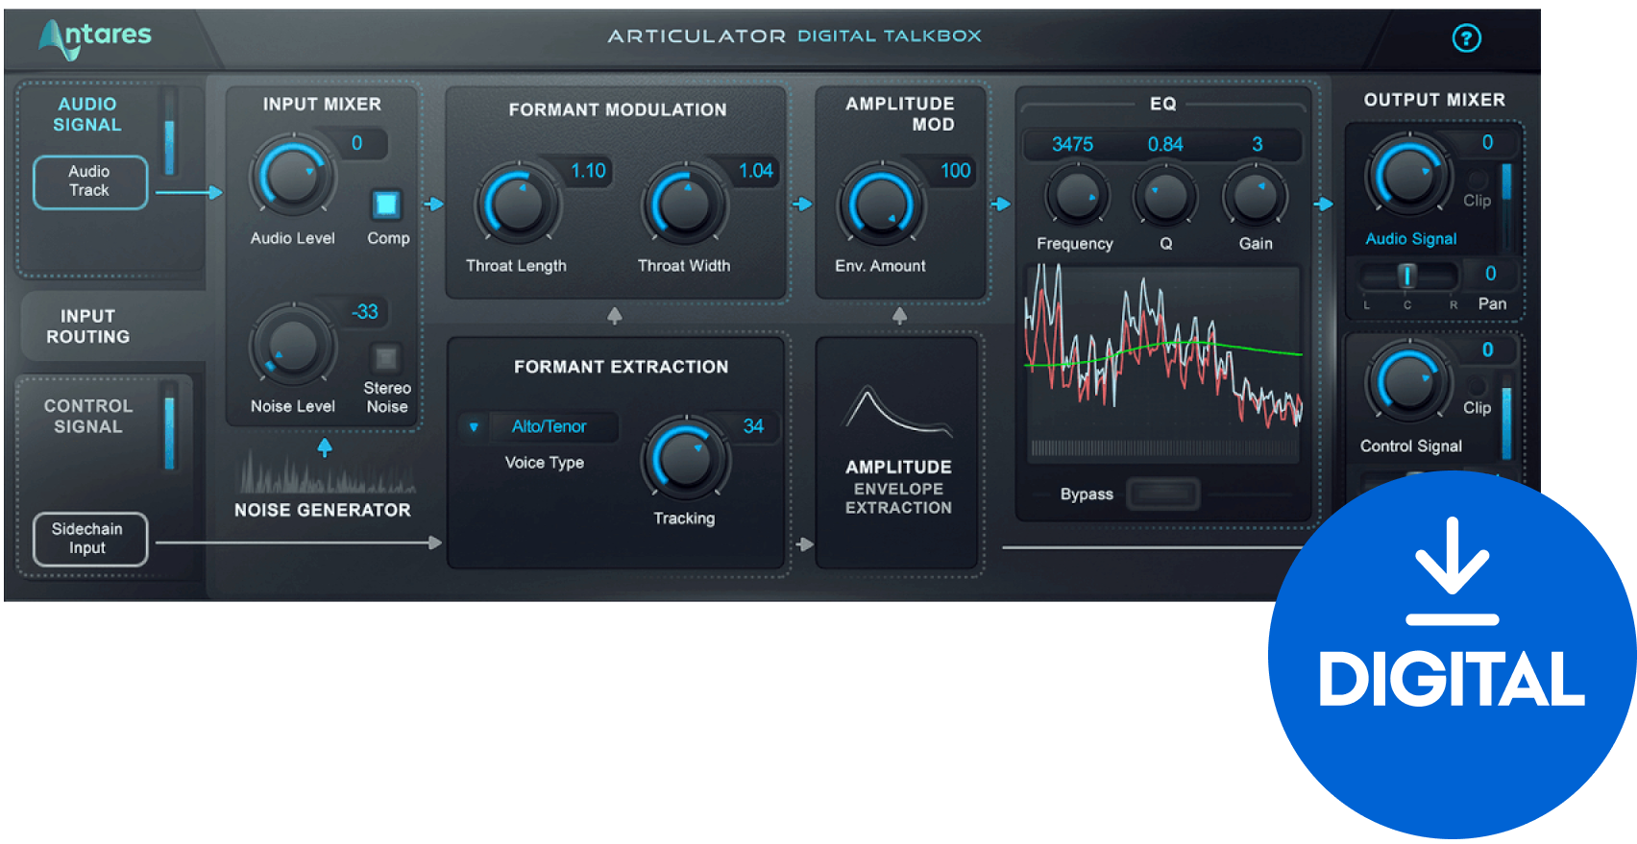
Task: Open the Voice Type dropdown arrow
Action: pyautogui.click(x=474, y=426)
